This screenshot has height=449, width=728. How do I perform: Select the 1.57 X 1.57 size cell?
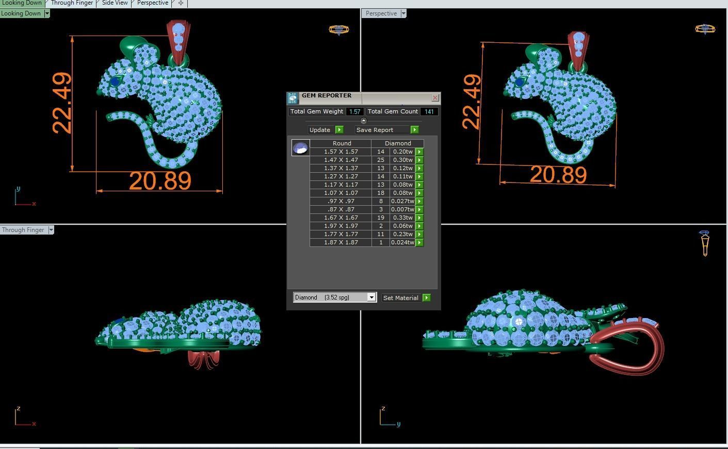[341, 152]
